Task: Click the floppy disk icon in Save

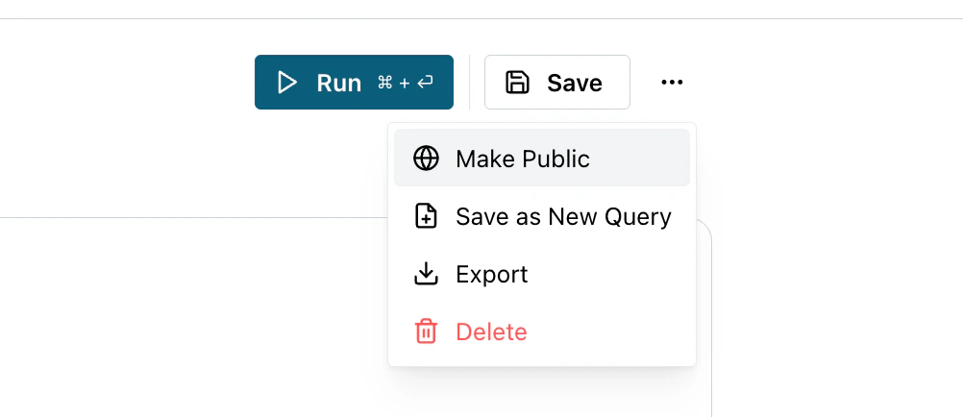Action: 517,83
